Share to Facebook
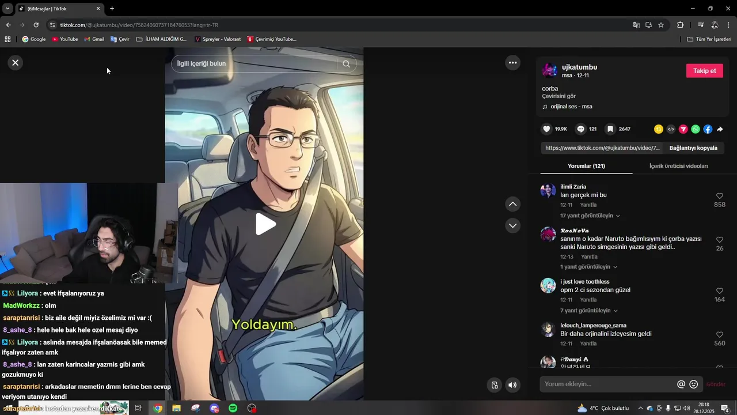Image resolution: width=737 pixels, height=415 pixels. [708, 129]
